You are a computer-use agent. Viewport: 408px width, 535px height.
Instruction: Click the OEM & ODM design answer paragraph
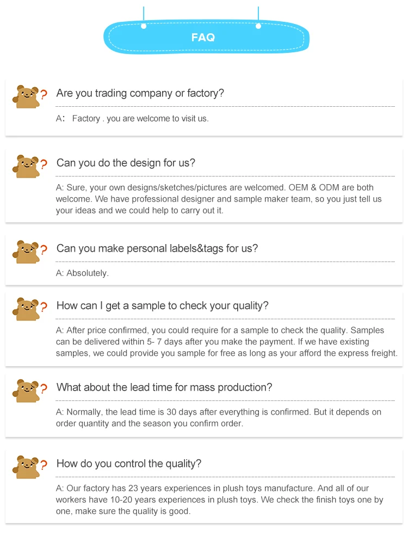219,199
